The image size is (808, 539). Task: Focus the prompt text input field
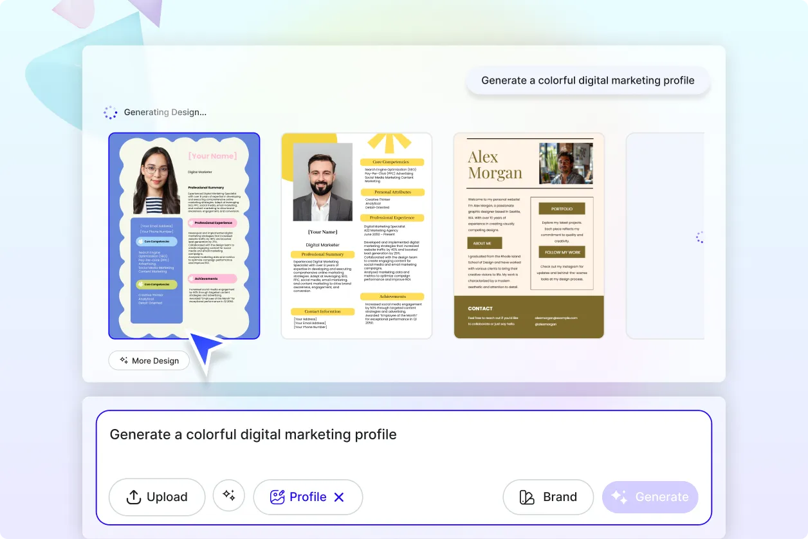[x=403, y=450]
